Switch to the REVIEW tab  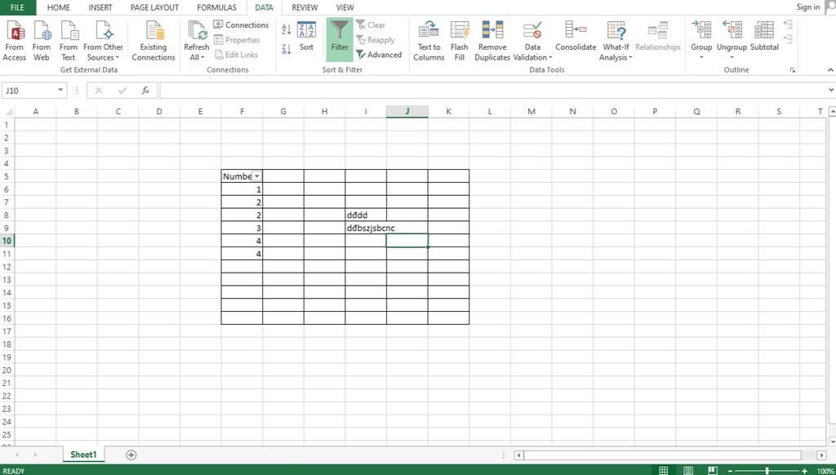tap(305, 7)
